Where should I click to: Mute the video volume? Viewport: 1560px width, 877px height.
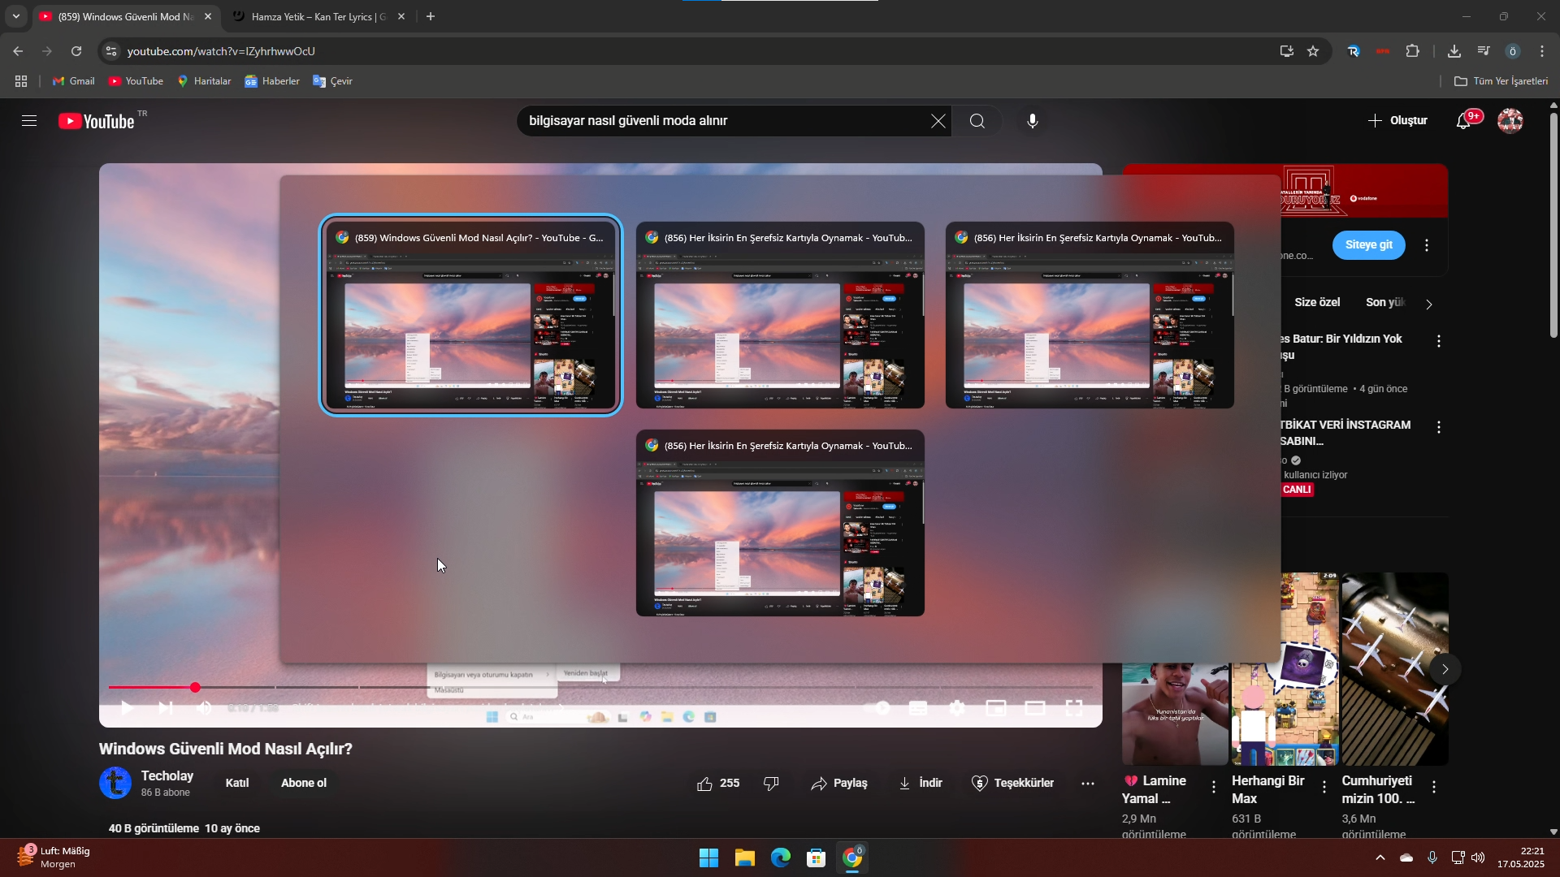click(203, 708)
